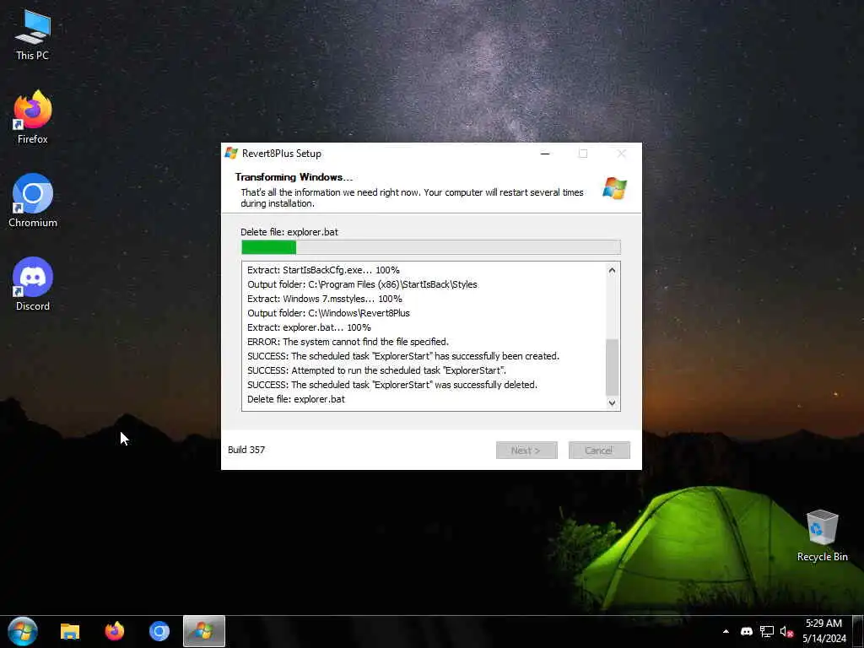
Task: Launch Chromium from the taskbar
Action: [159, 631]
